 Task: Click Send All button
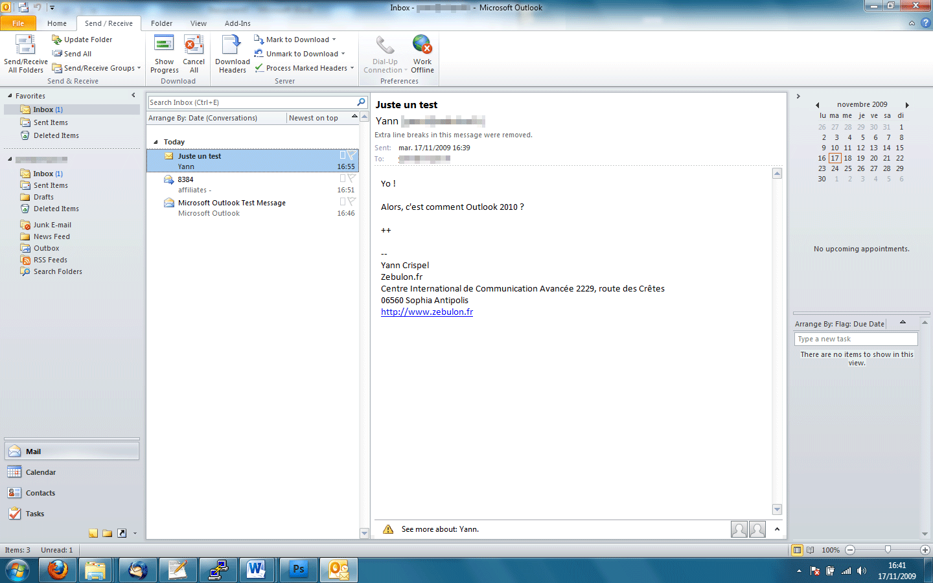(72, 54)
